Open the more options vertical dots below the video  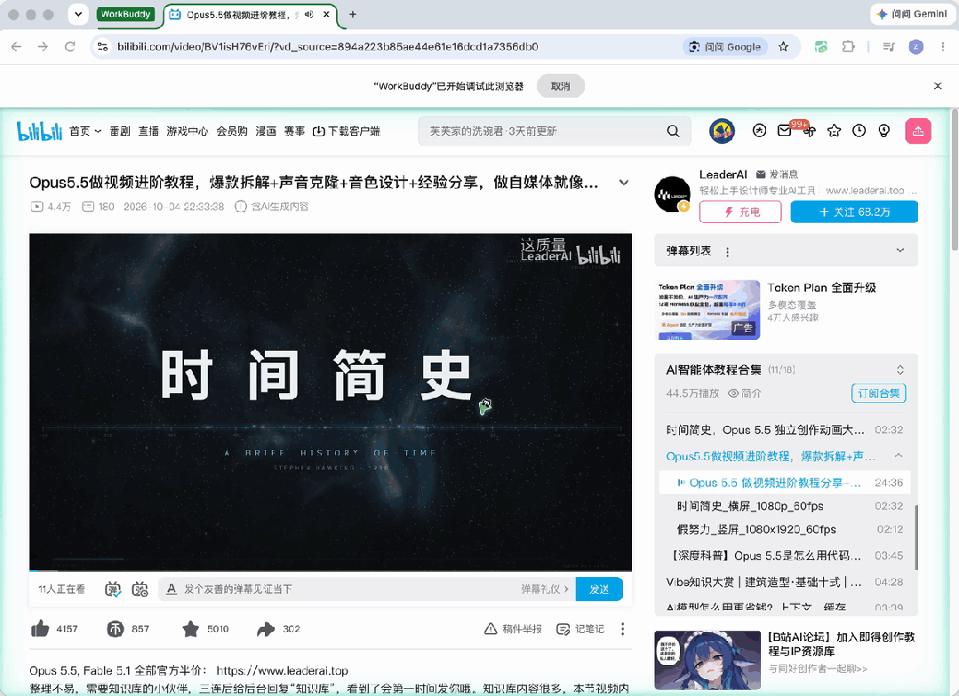click(x=623, y=629)
